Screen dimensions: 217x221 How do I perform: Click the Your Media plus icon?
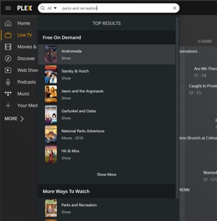click(x=8, y=105)
